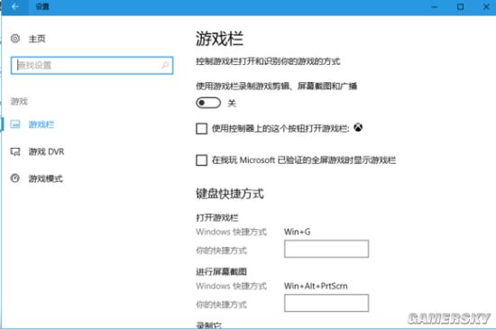Go back with the title bar arrow
The image size is (496, 329).
(14, 7)
